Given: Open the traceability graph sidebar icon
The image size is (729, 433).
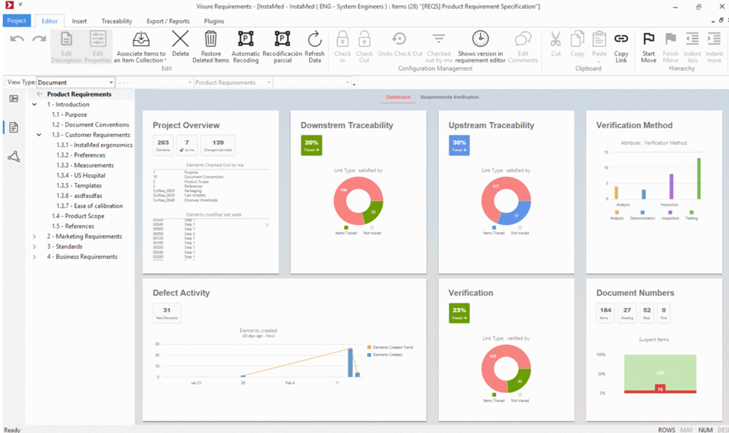Looking at the screenshot, I should (14, 157).
